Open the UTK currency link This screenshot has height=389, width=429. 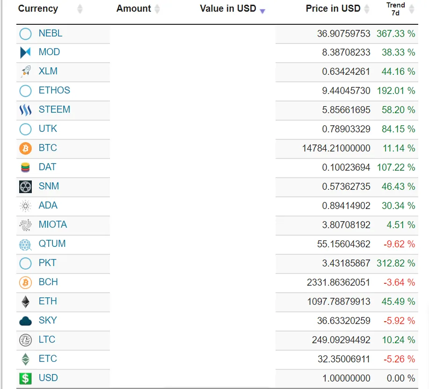click(48, 129)
